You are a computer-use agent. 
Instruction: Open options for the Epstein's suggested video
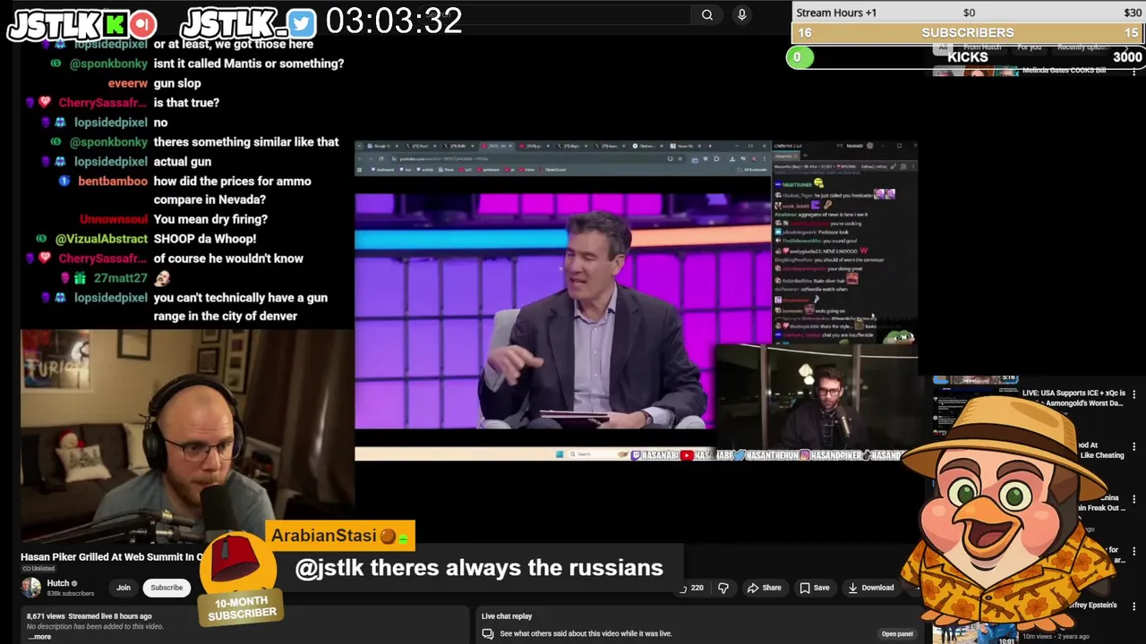(1134, 606)
